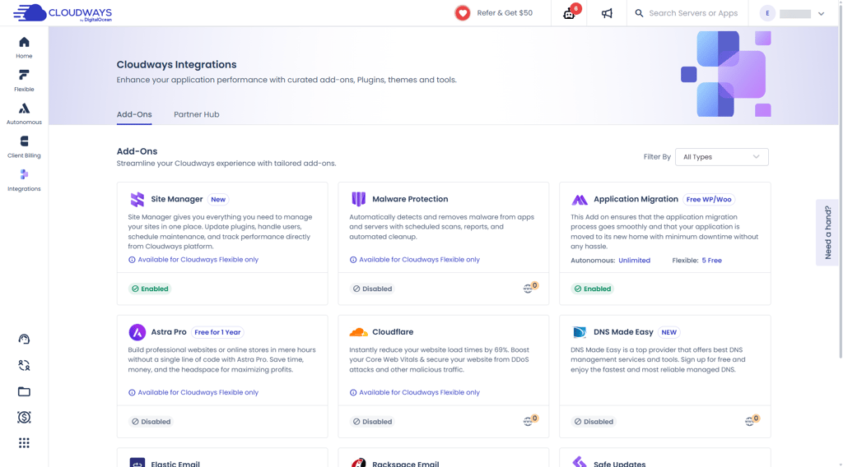Click Astra Pro Flexible only availability note

coord(193,393)
